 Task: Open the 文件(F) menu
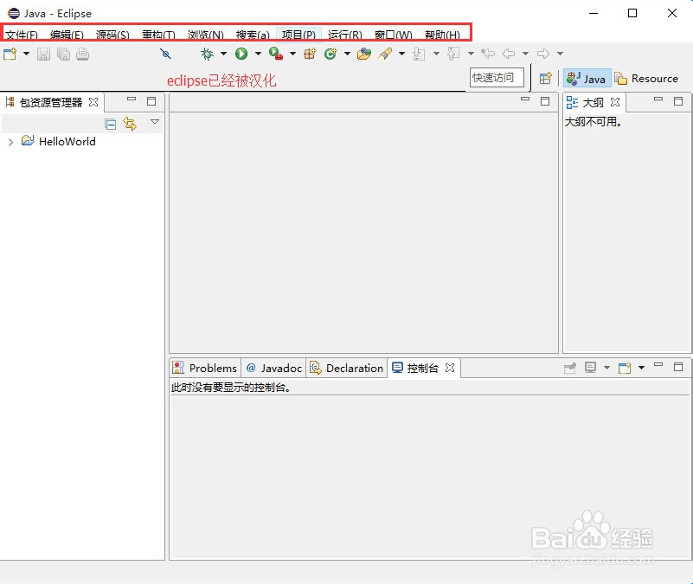tap(22, 35)
